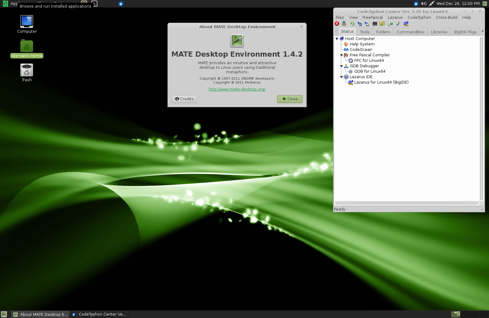The height and width of the screenshot is (318, 489).
Task: Open the View menu
Action: pos(353,17)
